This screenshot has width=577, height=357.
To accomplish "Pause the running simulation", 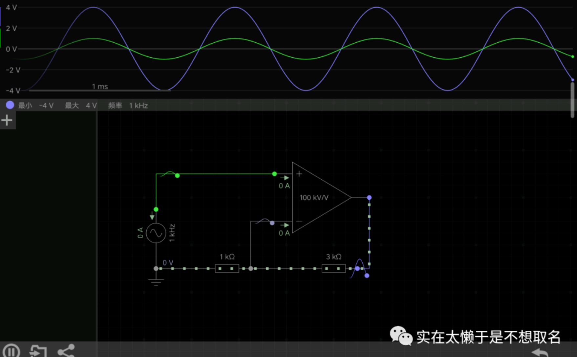I will (11, 351).
